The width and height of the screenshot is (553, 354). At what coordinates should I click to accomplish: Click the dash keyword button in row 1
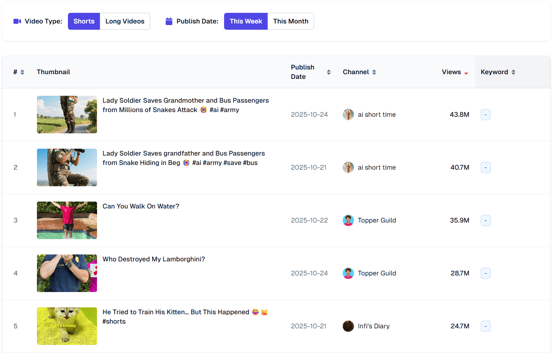click(485, 115)
